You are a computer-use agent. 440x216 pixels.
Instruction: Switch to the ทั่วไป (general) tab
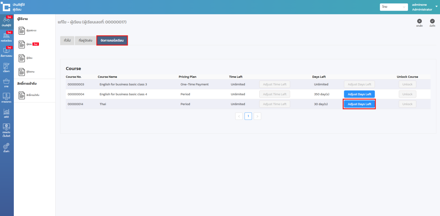pos(67,40)
